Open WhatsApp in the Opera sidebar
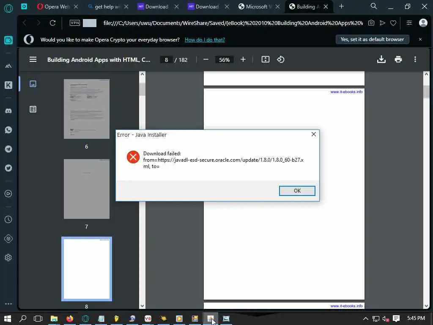 point(8,130)
